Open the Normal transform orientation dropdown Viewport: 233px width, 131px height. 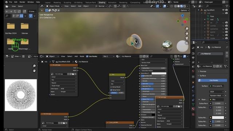point(101,6)
